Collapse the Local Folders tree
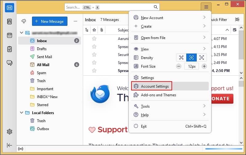Screen dimensions: 246x155 pyautogui.click(x=22, y=113)
